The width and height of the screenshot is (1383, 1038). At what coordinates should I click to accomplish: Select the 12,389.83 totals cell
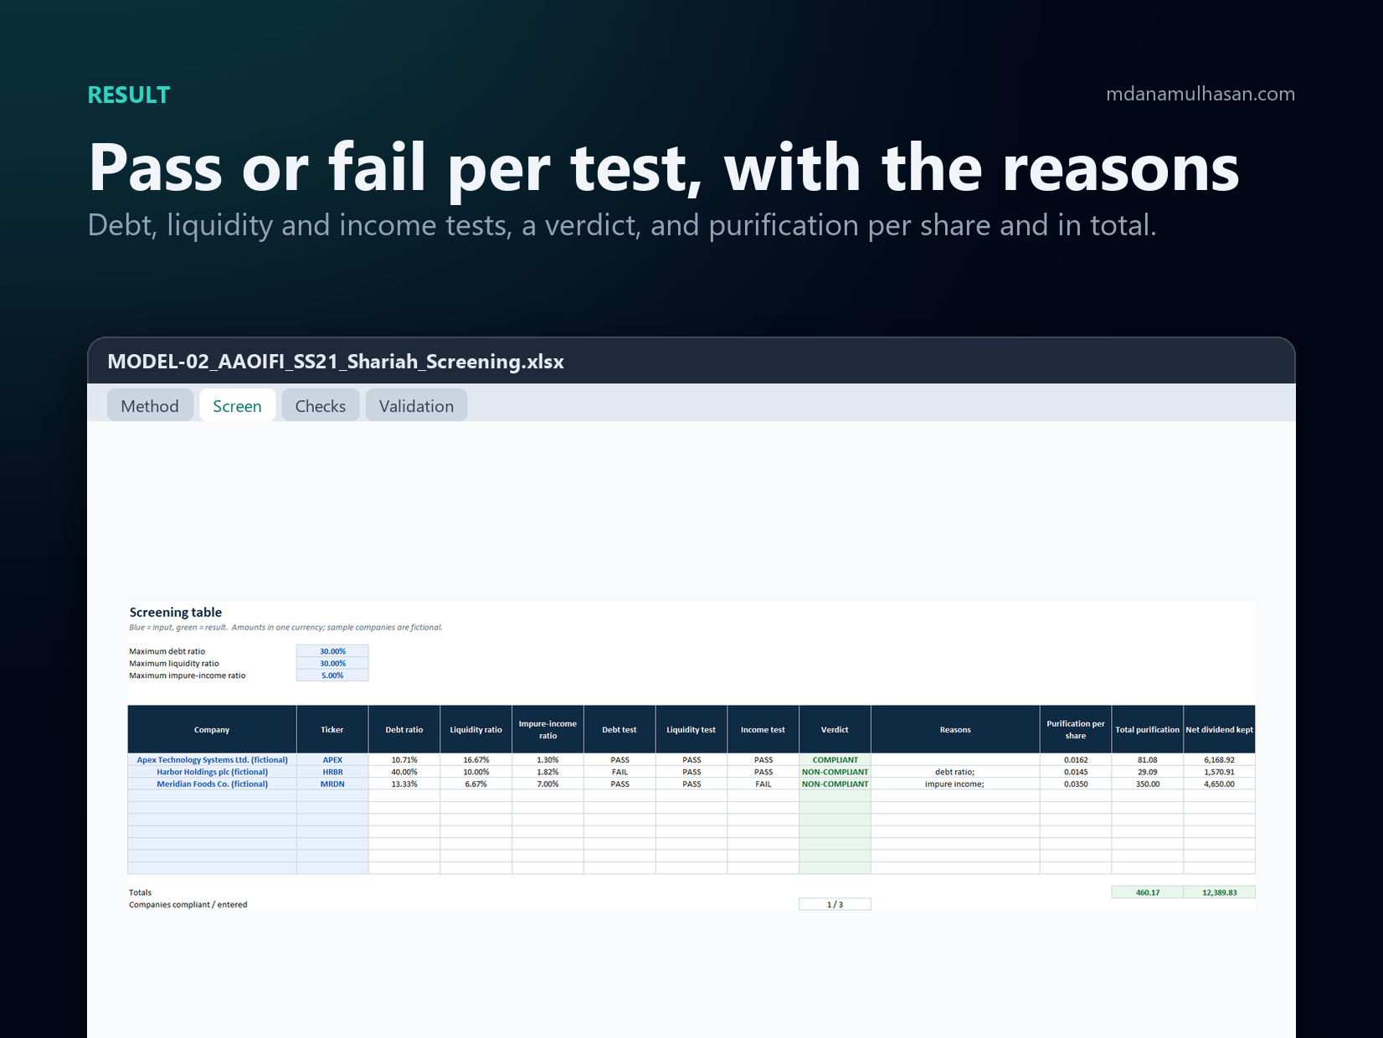click(1220, 892)
